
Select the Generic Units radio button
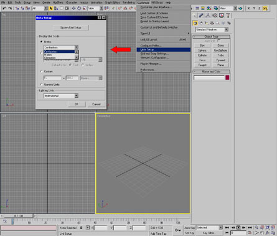tap(41, 84)
